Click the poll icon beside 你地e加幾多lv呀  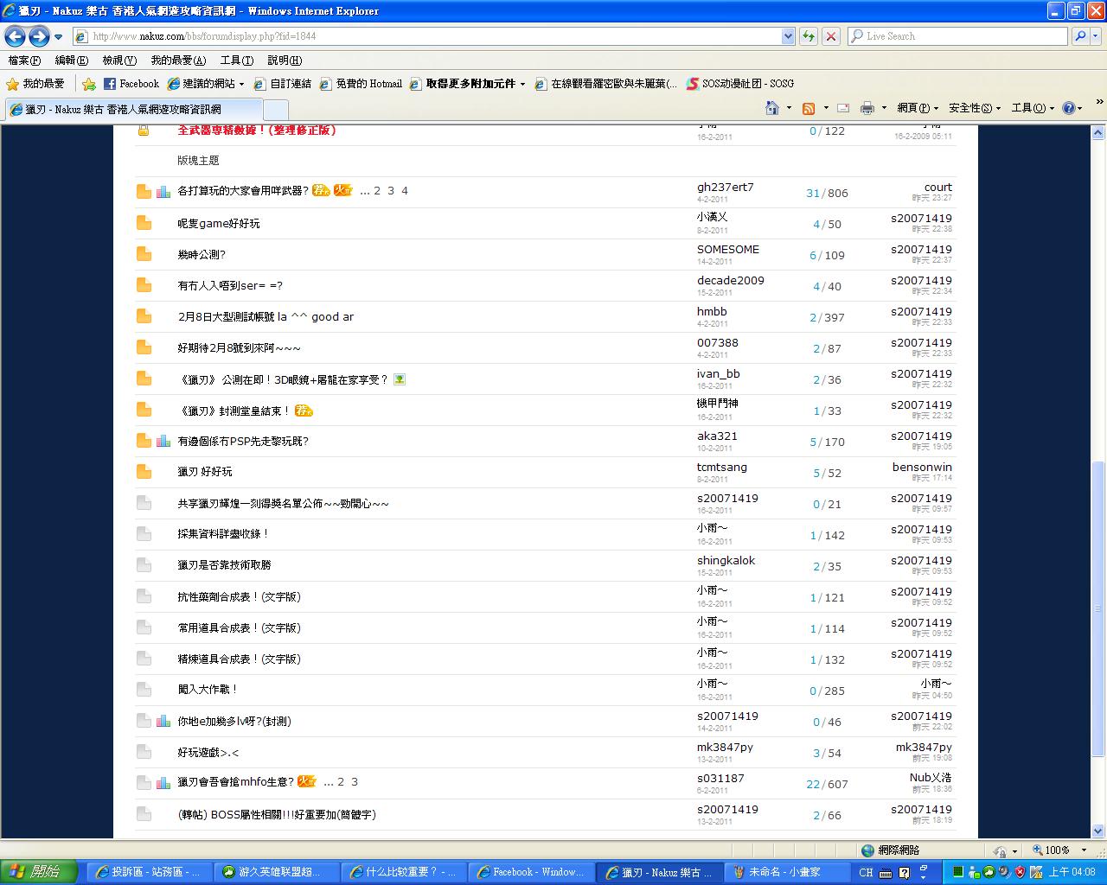tap(163, 721)
